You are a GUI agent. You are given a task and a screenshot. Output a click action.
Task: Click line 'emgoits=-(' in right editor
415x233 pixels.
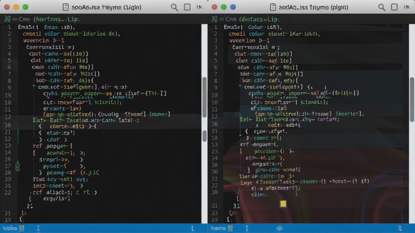pos(267,164)
